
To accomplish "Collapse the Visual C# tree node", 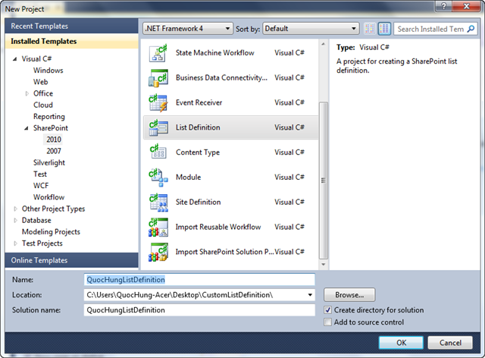I will tap(14, 58).
